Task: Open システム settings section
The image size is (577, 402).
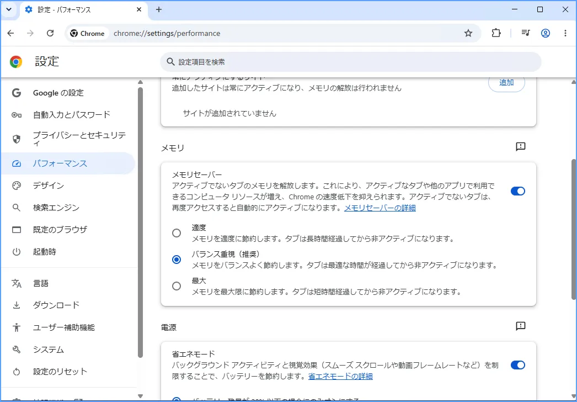Action: click(x=68, y=350)
